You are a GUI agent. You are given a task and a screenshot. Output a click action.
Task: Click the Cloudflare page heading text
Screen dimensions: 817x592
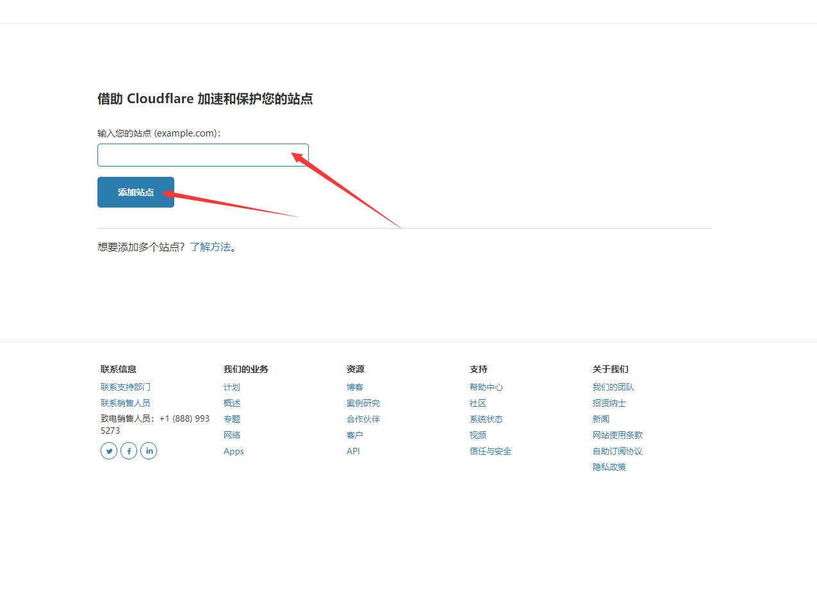[205, 99]
